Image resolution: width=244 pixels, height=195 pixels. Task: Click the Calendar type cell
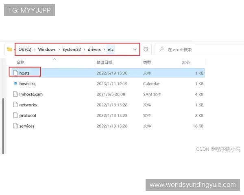[151, 84]
